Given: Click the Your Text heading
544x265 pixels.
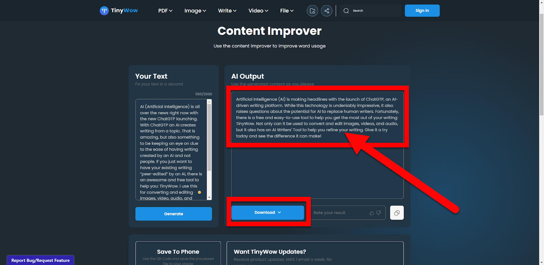Looking at the screenshot, I should (x=151, y=76).
